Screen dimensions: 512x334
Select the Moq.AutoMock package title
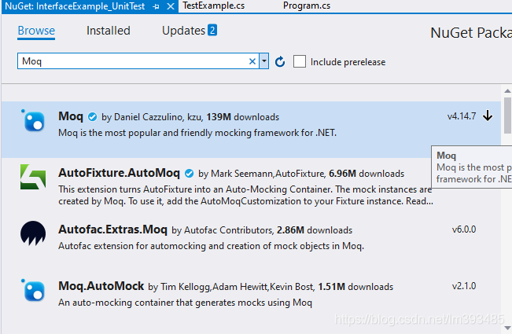[101, 286]
